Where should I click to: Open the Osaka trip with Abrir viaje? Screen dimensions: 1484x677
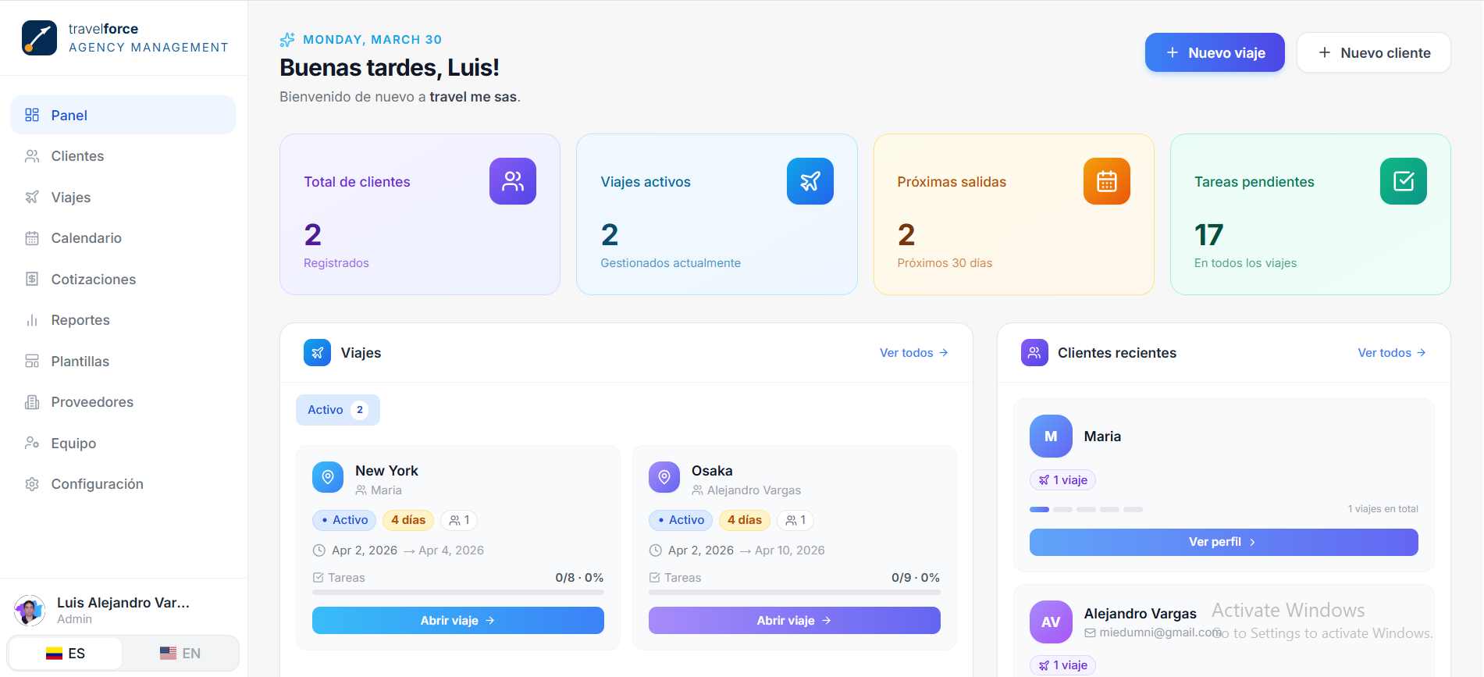pyautogui.click(x=793, y=621)
